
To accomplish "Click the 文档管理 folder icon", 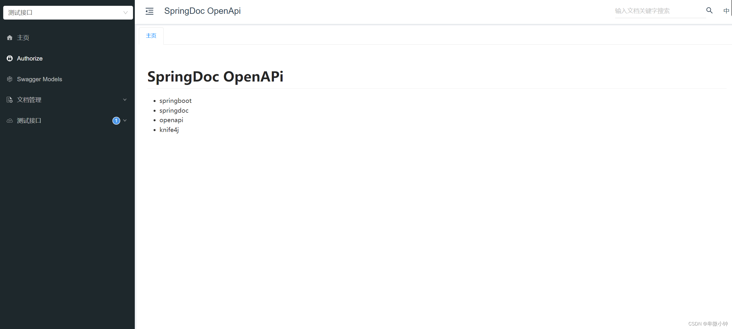I will click(10, 99).
